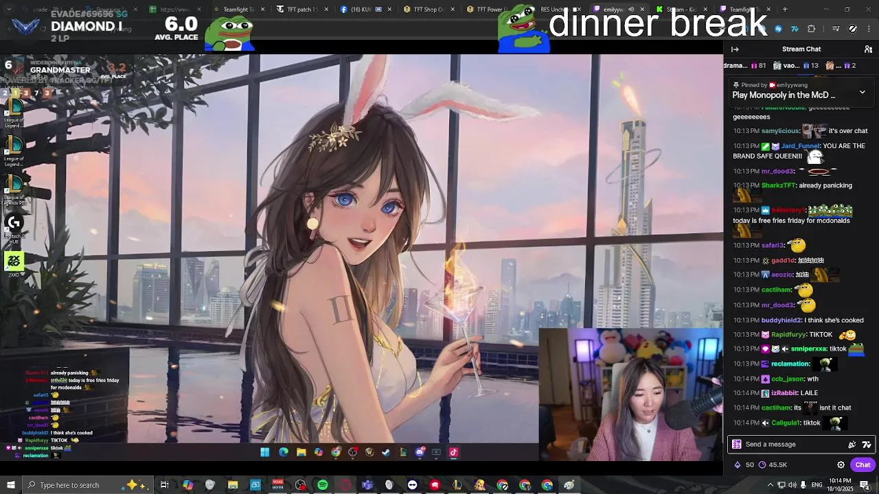Open username SharkzTFT in chat
The image size is (879, 494).
(x=777, y=185)
